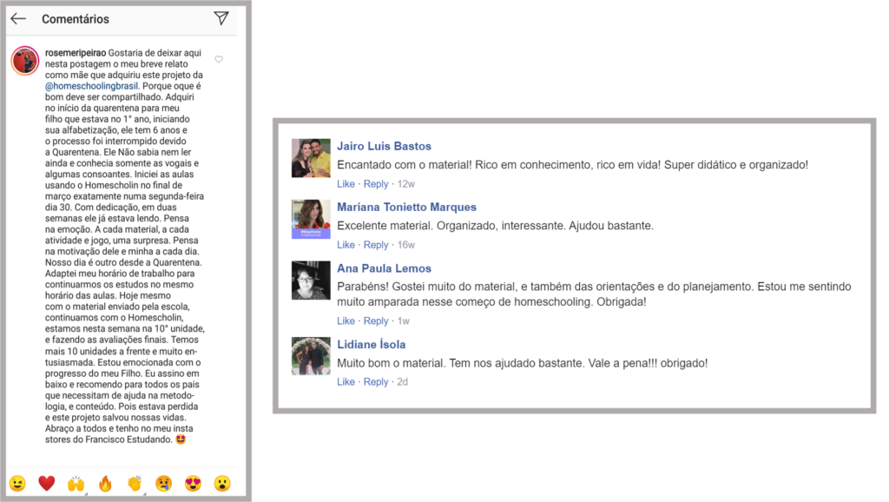Image resolution: width=889 pixels, height=502 pixels.
Task: Tap the paper plane share icon
Action: (221, 18)
